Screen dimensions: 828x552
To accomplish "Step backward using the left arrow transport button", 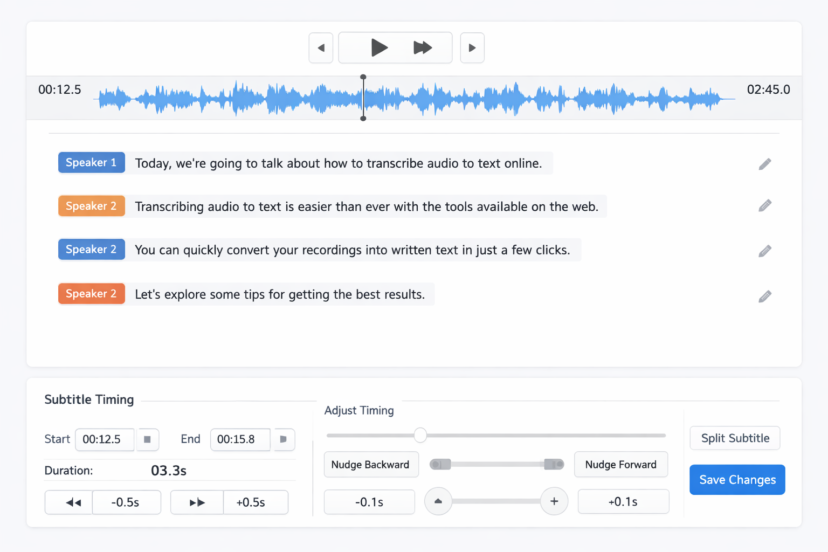I will pos(321,47).
